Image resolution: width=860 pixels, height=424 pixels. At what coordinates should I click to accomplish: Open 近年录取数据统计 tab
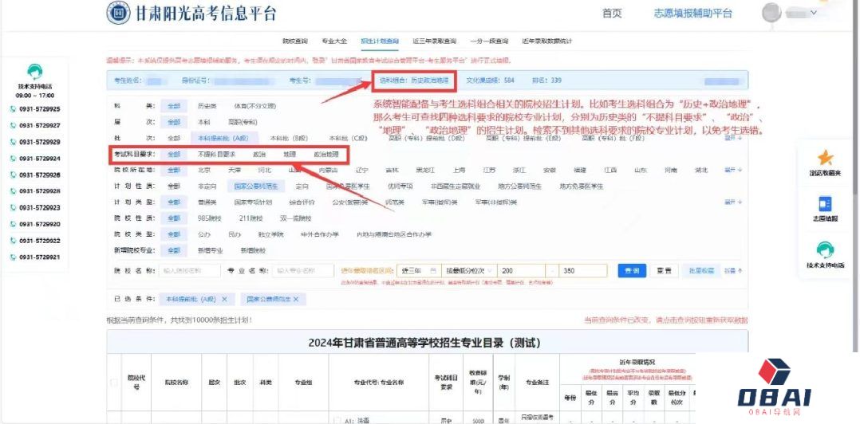[x=547, y=41]
